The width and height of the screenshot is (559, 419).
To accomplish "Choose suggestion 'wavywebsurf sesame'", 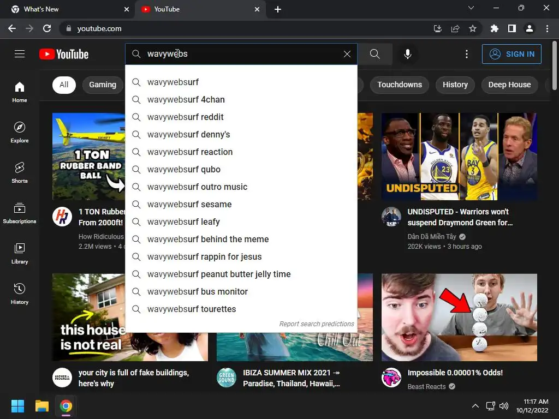I will 241,205.
